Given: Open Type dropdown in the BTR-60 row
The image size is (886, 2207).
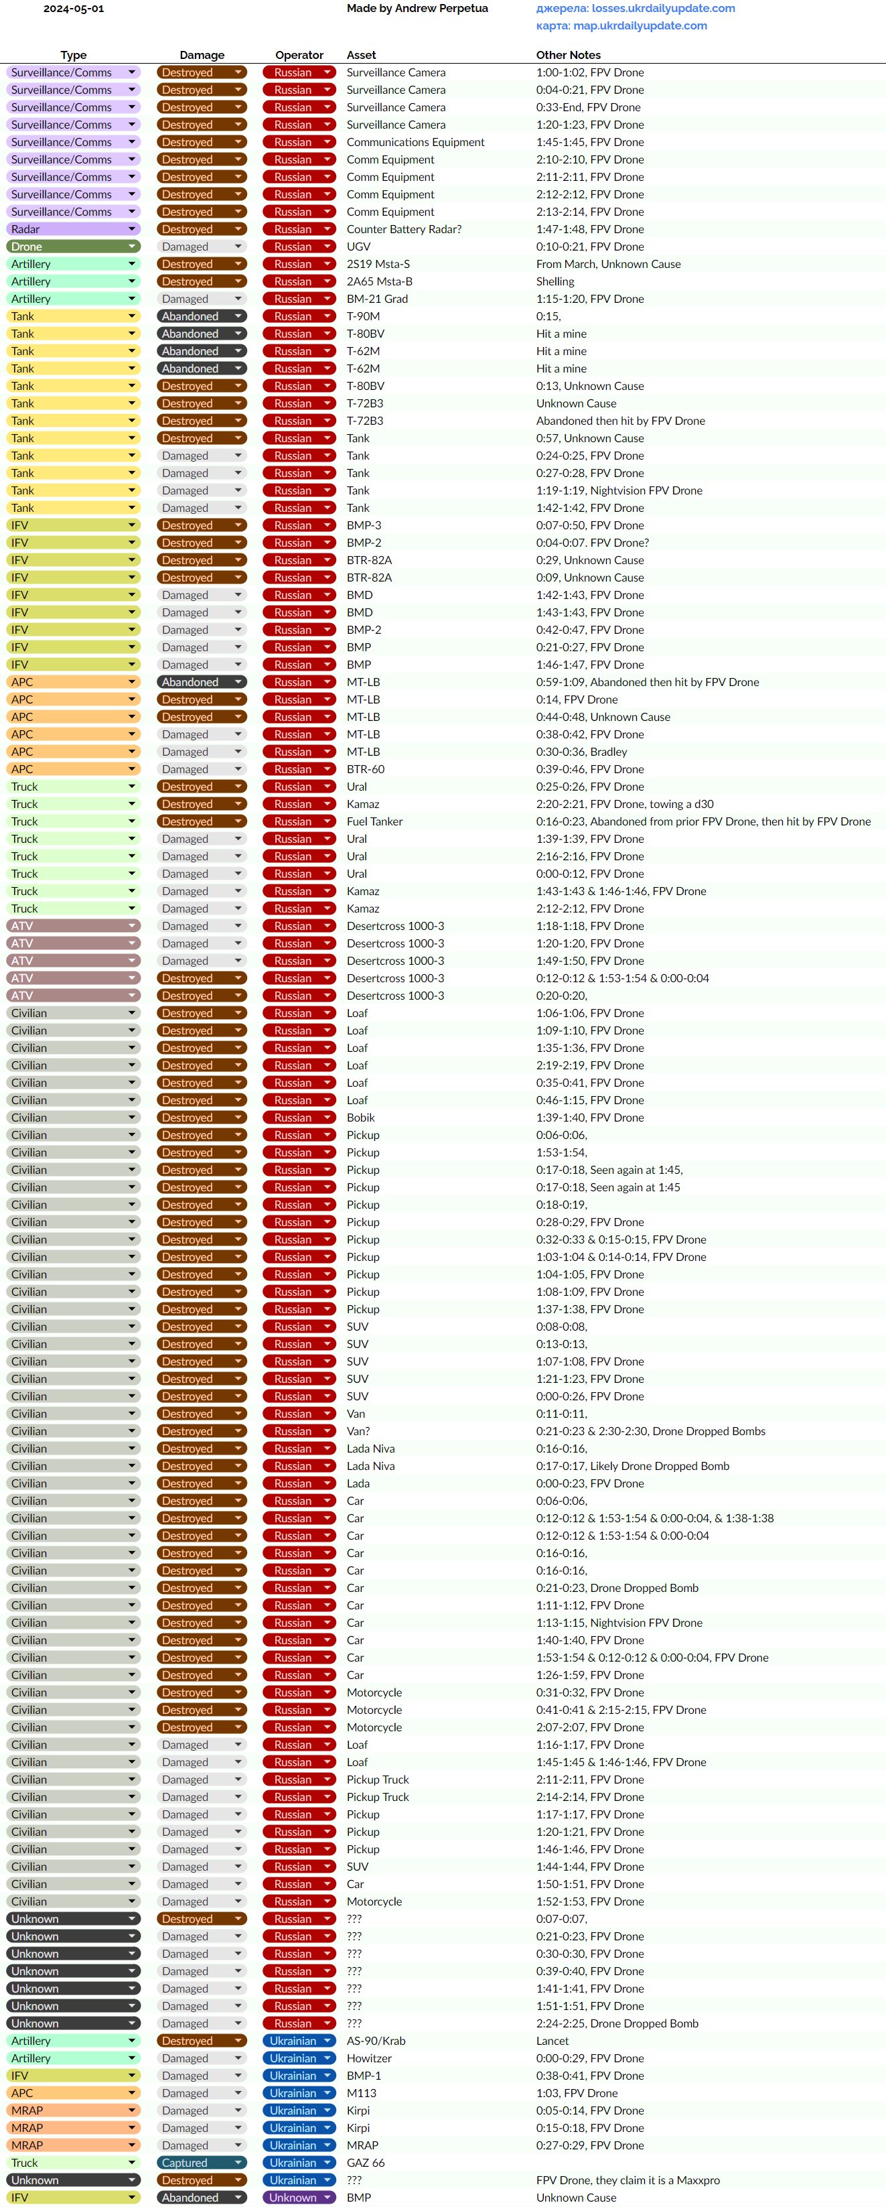Looking at the screenshot, I should click(x=74, y=769).
